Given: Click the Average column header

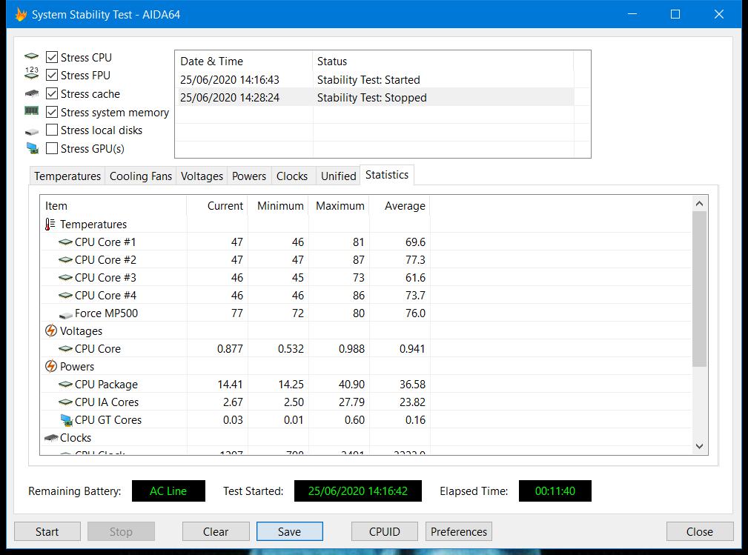Looking at the screenshot, I should (x=400, y=206).
